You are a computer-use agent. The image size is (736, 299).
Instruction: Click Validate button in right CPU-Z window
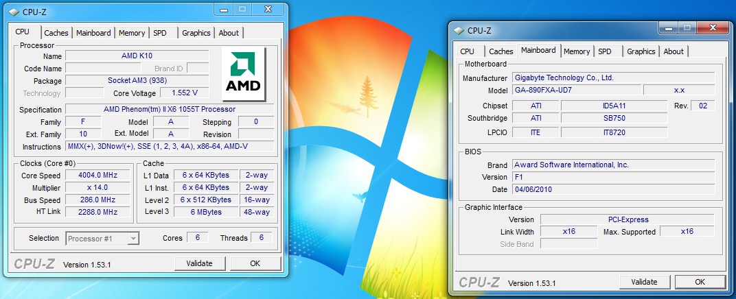pos(644,282)
